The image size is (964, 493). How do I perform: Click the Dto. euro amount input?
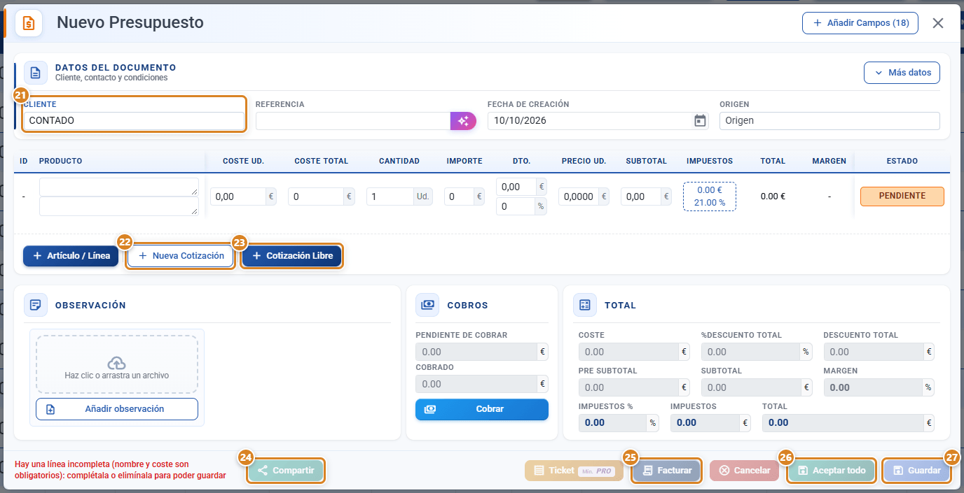(x=516, y=187)
